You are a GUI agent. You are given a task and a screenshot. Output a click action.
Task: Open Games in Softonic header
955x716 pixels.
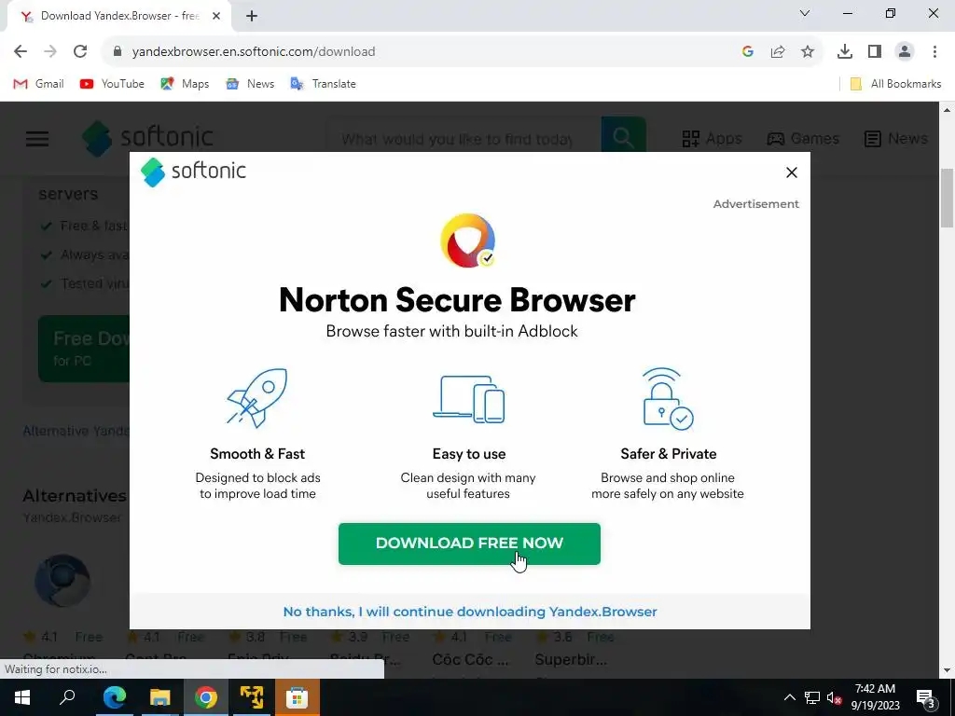coord(803,139)
